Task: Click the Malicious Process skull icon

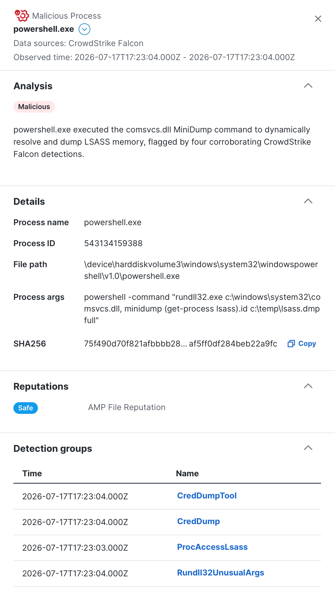Action: coord(22,16)
